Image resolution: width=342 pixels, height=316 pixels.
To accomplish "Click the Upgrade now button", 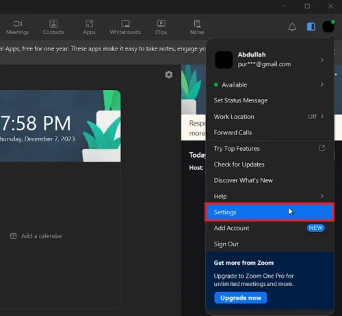I will (x=241, y=298).
